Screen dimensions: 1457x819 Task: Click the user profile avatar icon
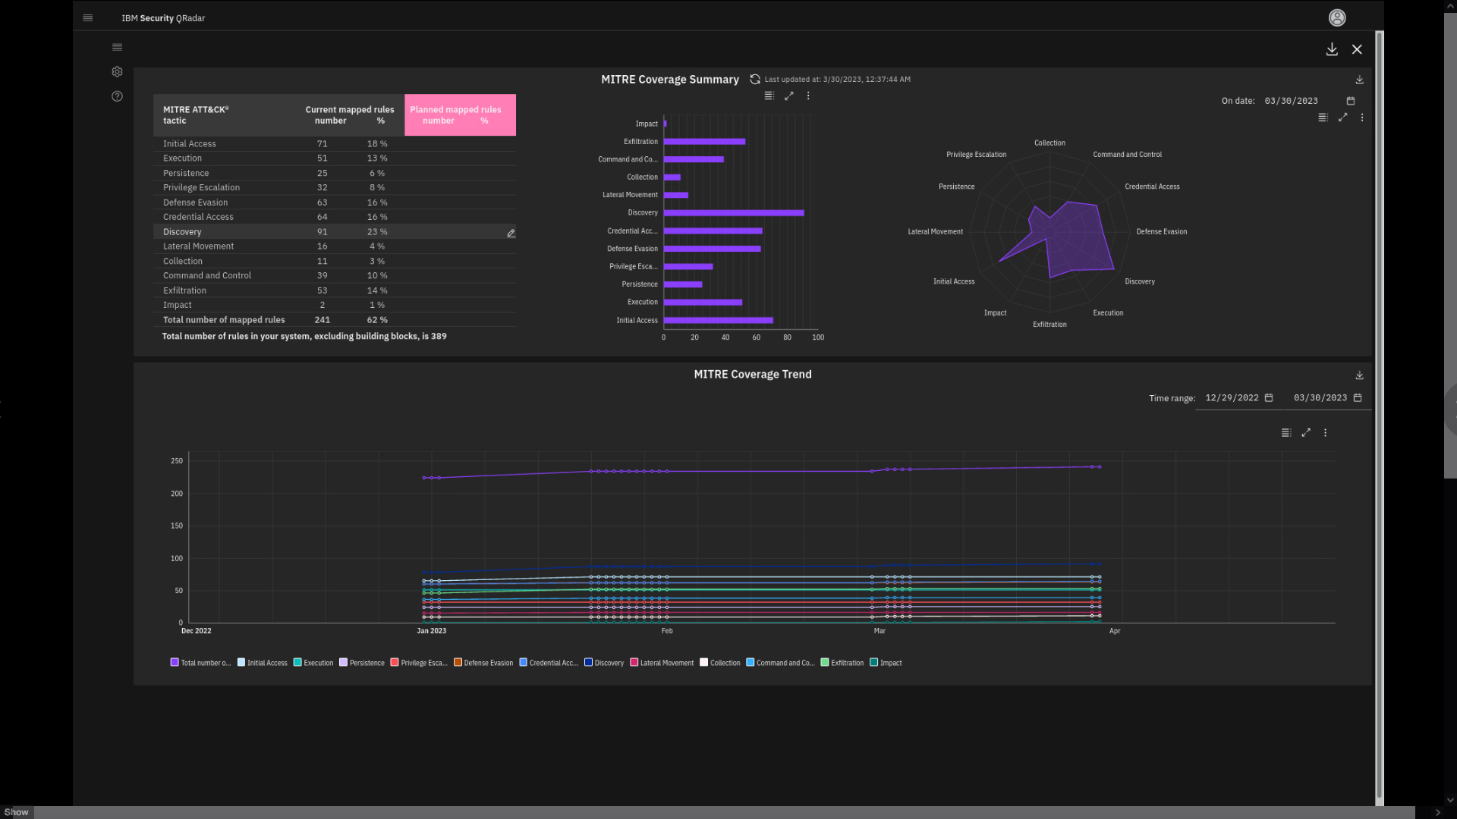[x=1337, y=17]
